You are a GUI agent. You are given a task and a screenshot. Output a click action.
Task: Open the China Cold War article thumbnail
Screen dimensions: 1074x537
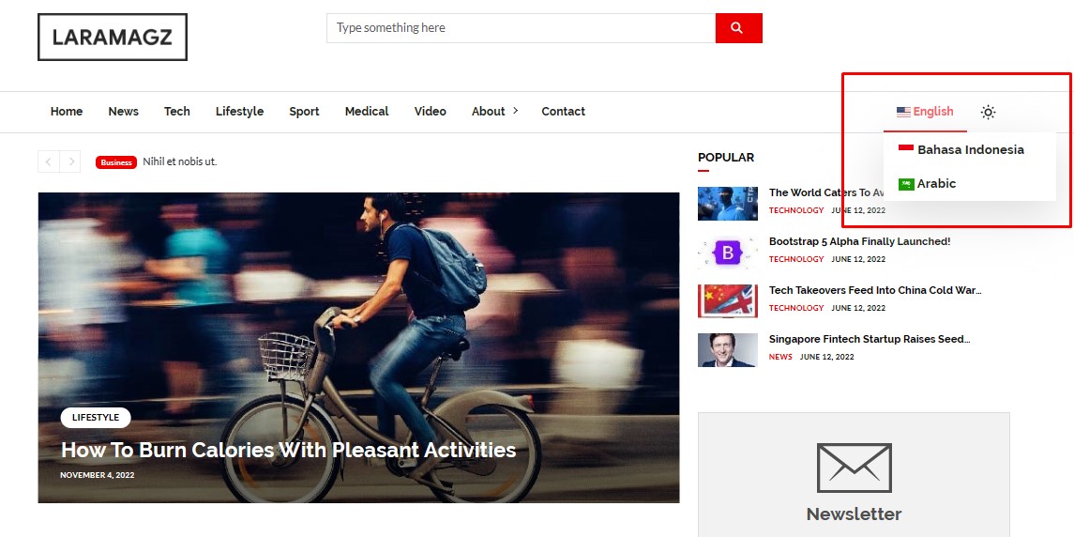coord(727,301)
